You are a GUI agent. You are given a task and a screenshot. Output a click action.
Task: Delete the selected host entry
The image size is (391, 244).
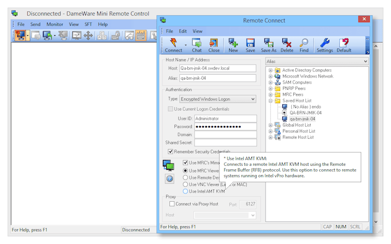click(287, 46)
